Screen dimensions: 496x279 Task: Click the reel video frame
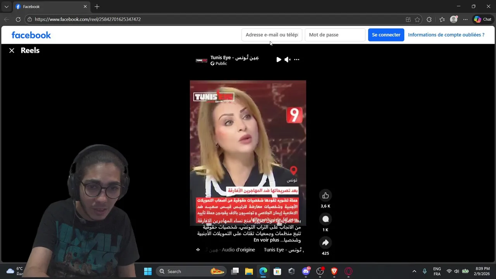[248, 153]
